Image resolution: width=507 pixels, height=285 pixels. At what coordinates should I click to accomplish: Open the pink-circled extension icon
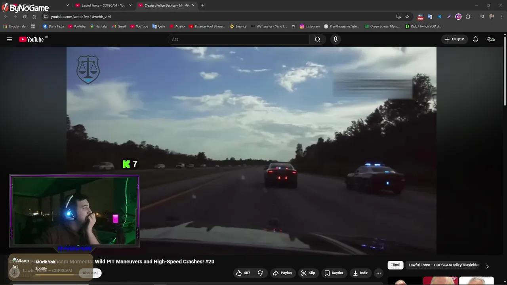(x=458, y=17)
